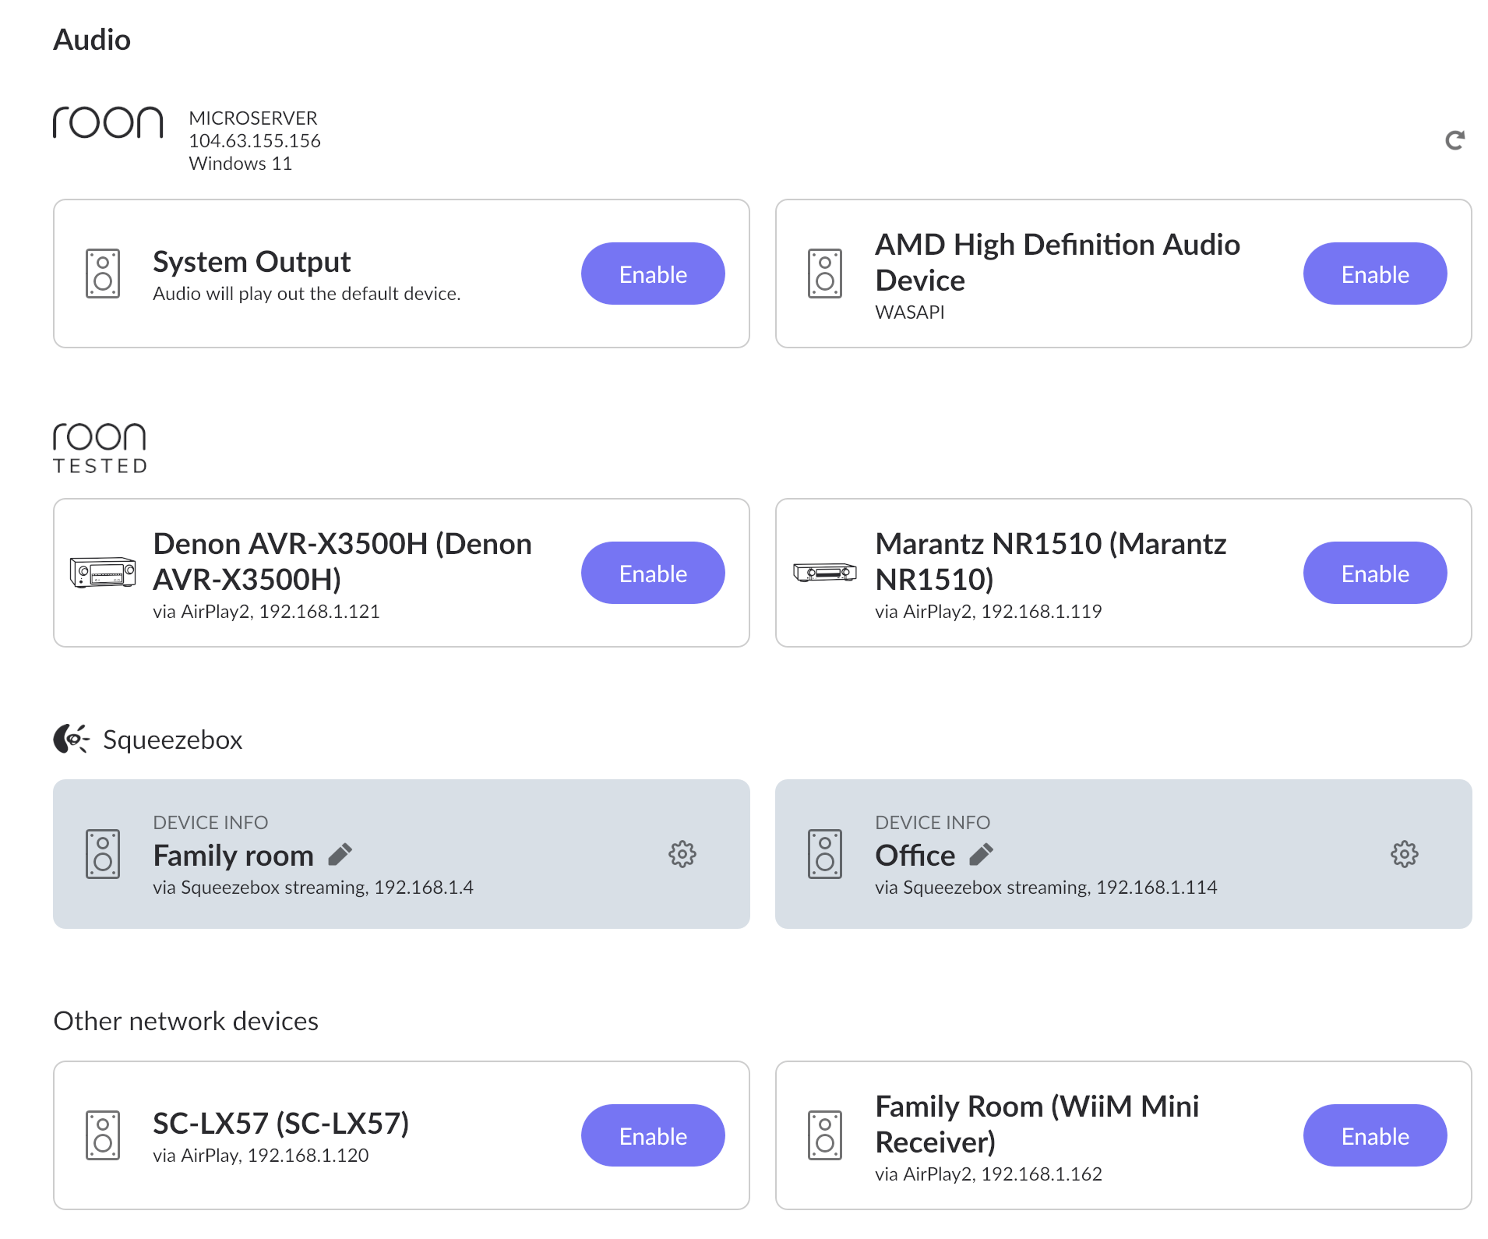Click 'via Squeezebox streaming, 192.168.1.4' text
This screenshot has height=1239, width=1488.
(313, 888)
